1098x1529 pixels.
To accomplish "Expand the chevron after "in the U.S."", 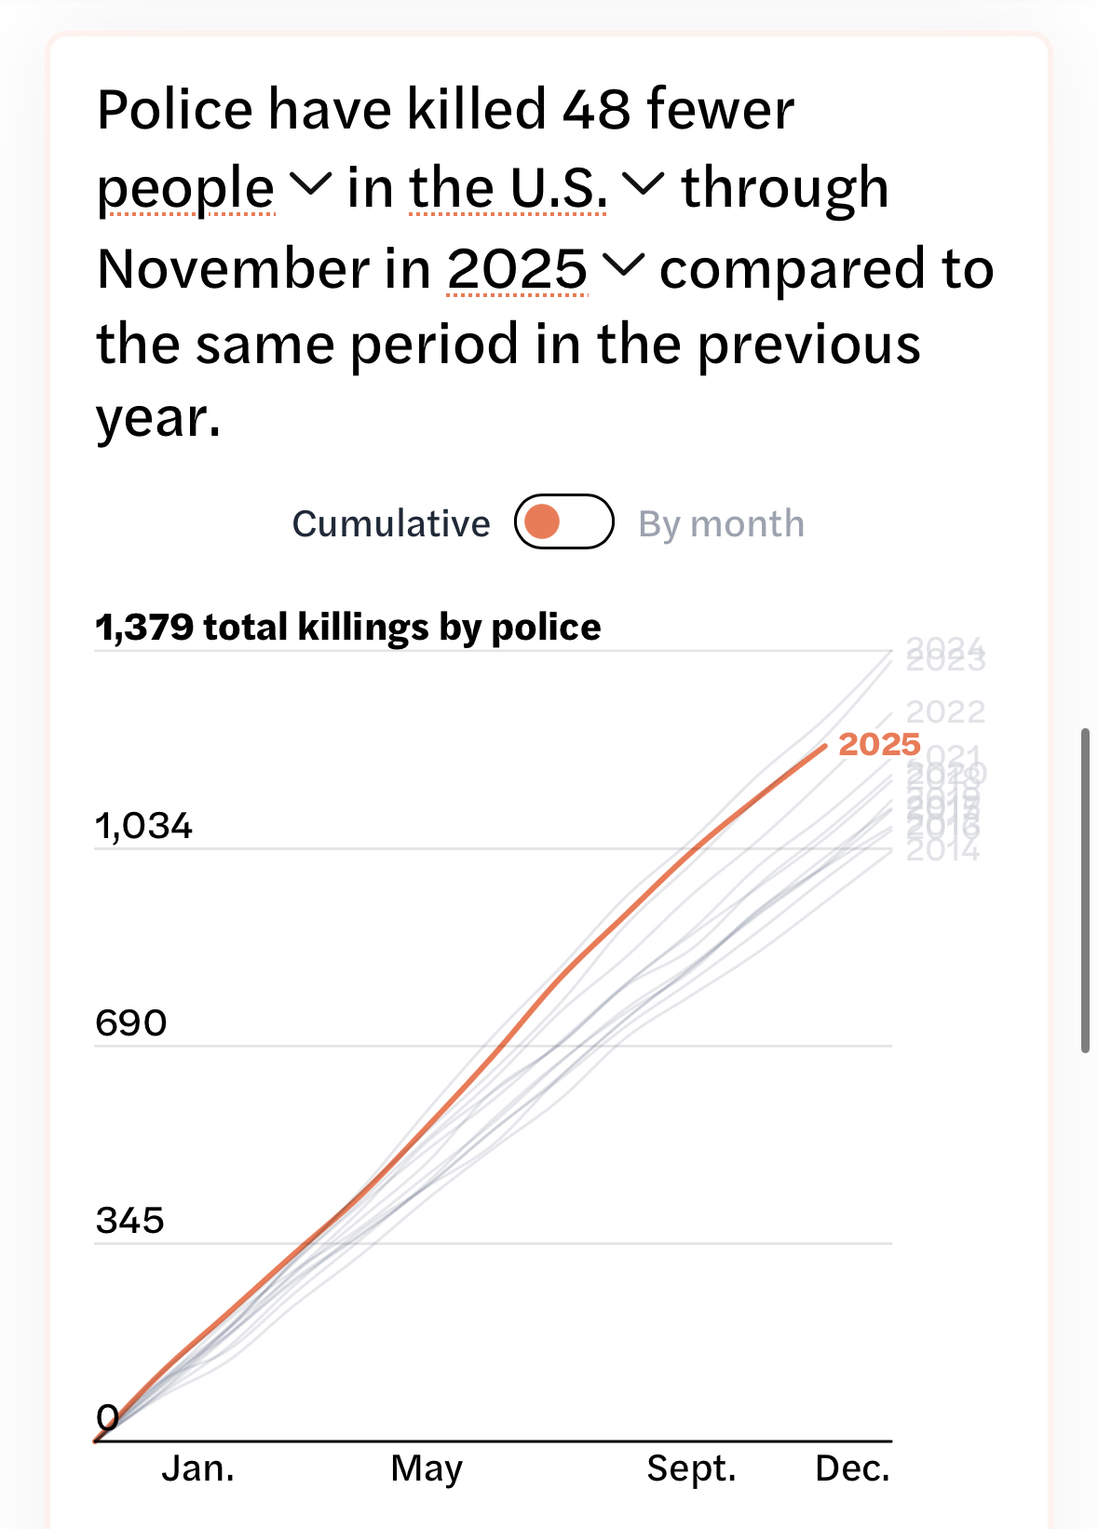I will (x=643, y=185).
